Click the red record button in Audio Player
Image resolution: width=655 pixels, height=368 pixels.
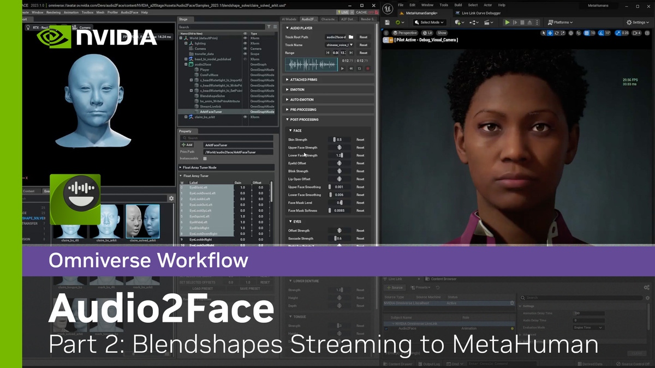368,68
